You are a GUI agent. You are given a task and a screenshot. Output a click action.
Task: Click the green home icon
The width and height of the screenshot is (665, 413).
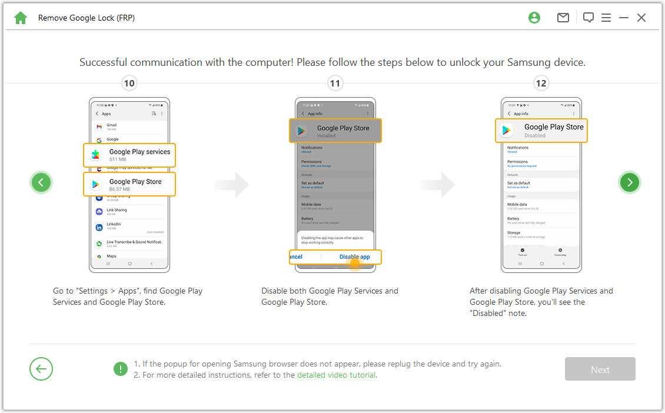[x=21, y=18]
